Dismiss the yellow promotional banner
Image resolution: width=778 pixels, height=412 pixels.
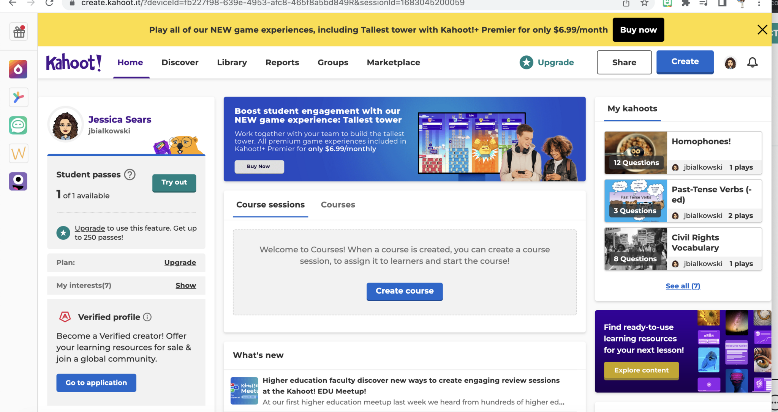click(762, 30)
